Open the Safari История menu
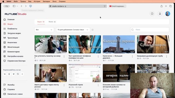 coord(37,1)
